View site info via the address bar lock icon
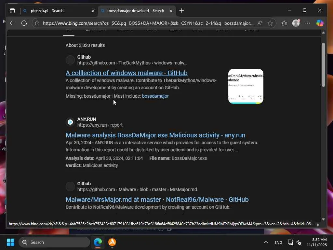This screenshot has height=250, width=333. click(x=37, y=23)
